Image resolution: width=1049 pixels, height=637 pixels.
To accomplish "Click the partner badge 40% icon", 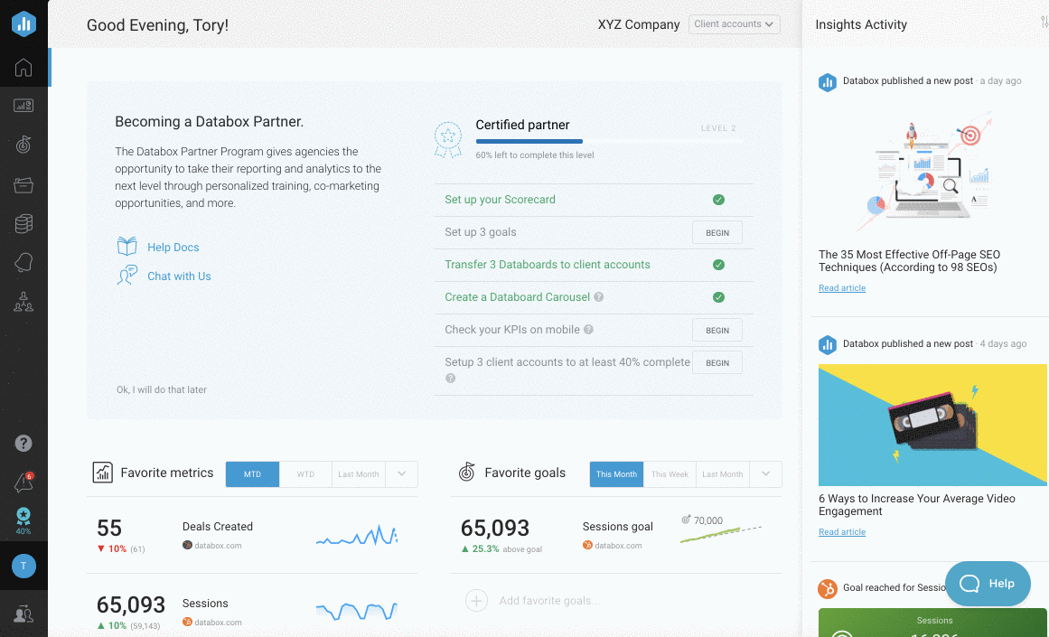I will [23, 519].
